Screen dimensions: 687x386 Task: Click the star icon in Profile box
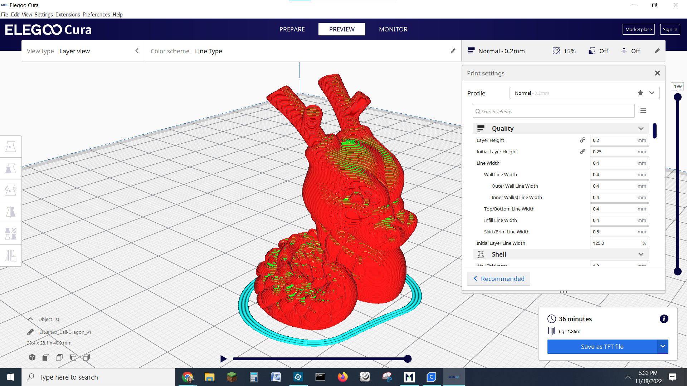640,93
